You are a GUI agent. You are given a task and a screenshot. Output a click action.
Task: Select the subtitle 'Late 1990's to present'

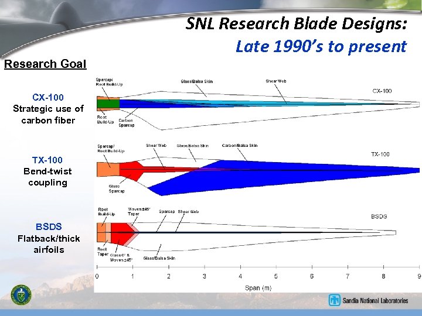tap(321, 46)
